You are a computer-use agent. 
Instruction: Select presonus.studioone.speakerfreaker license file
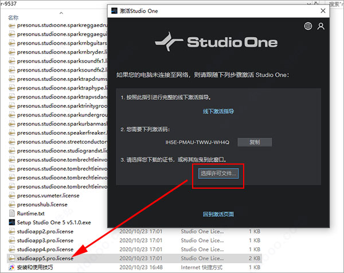[x=62, y=132]
